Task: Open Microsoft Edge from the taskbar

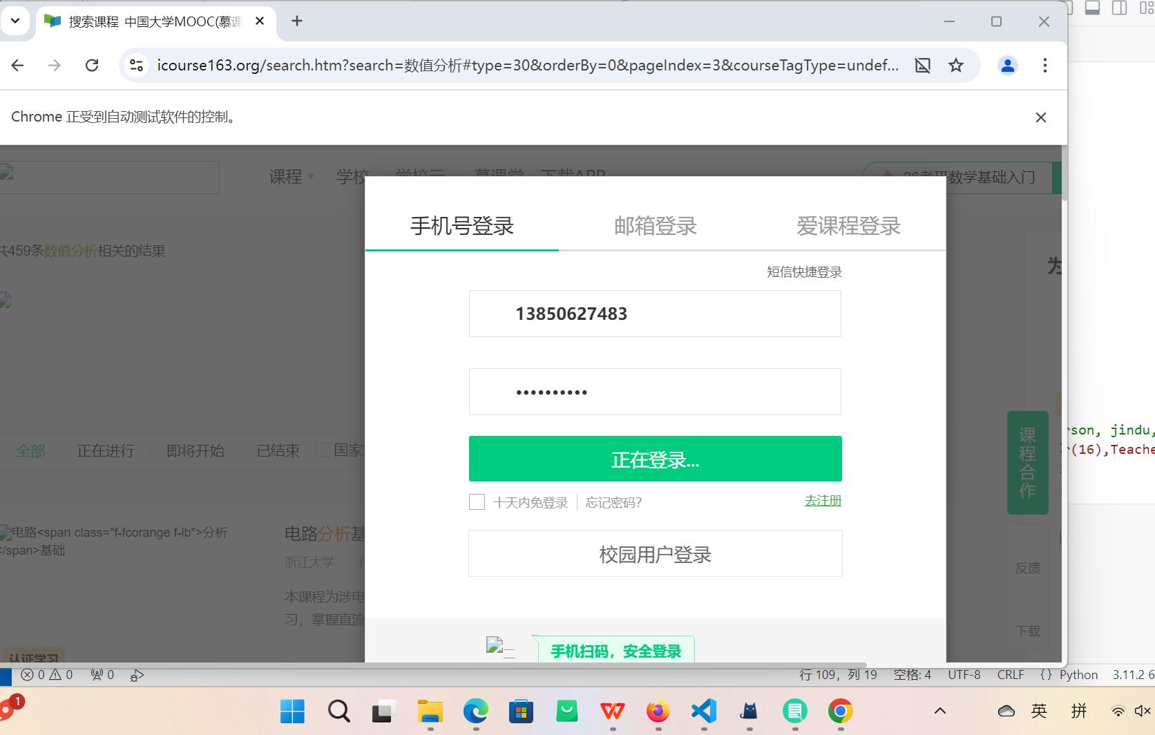Action: 475,711
